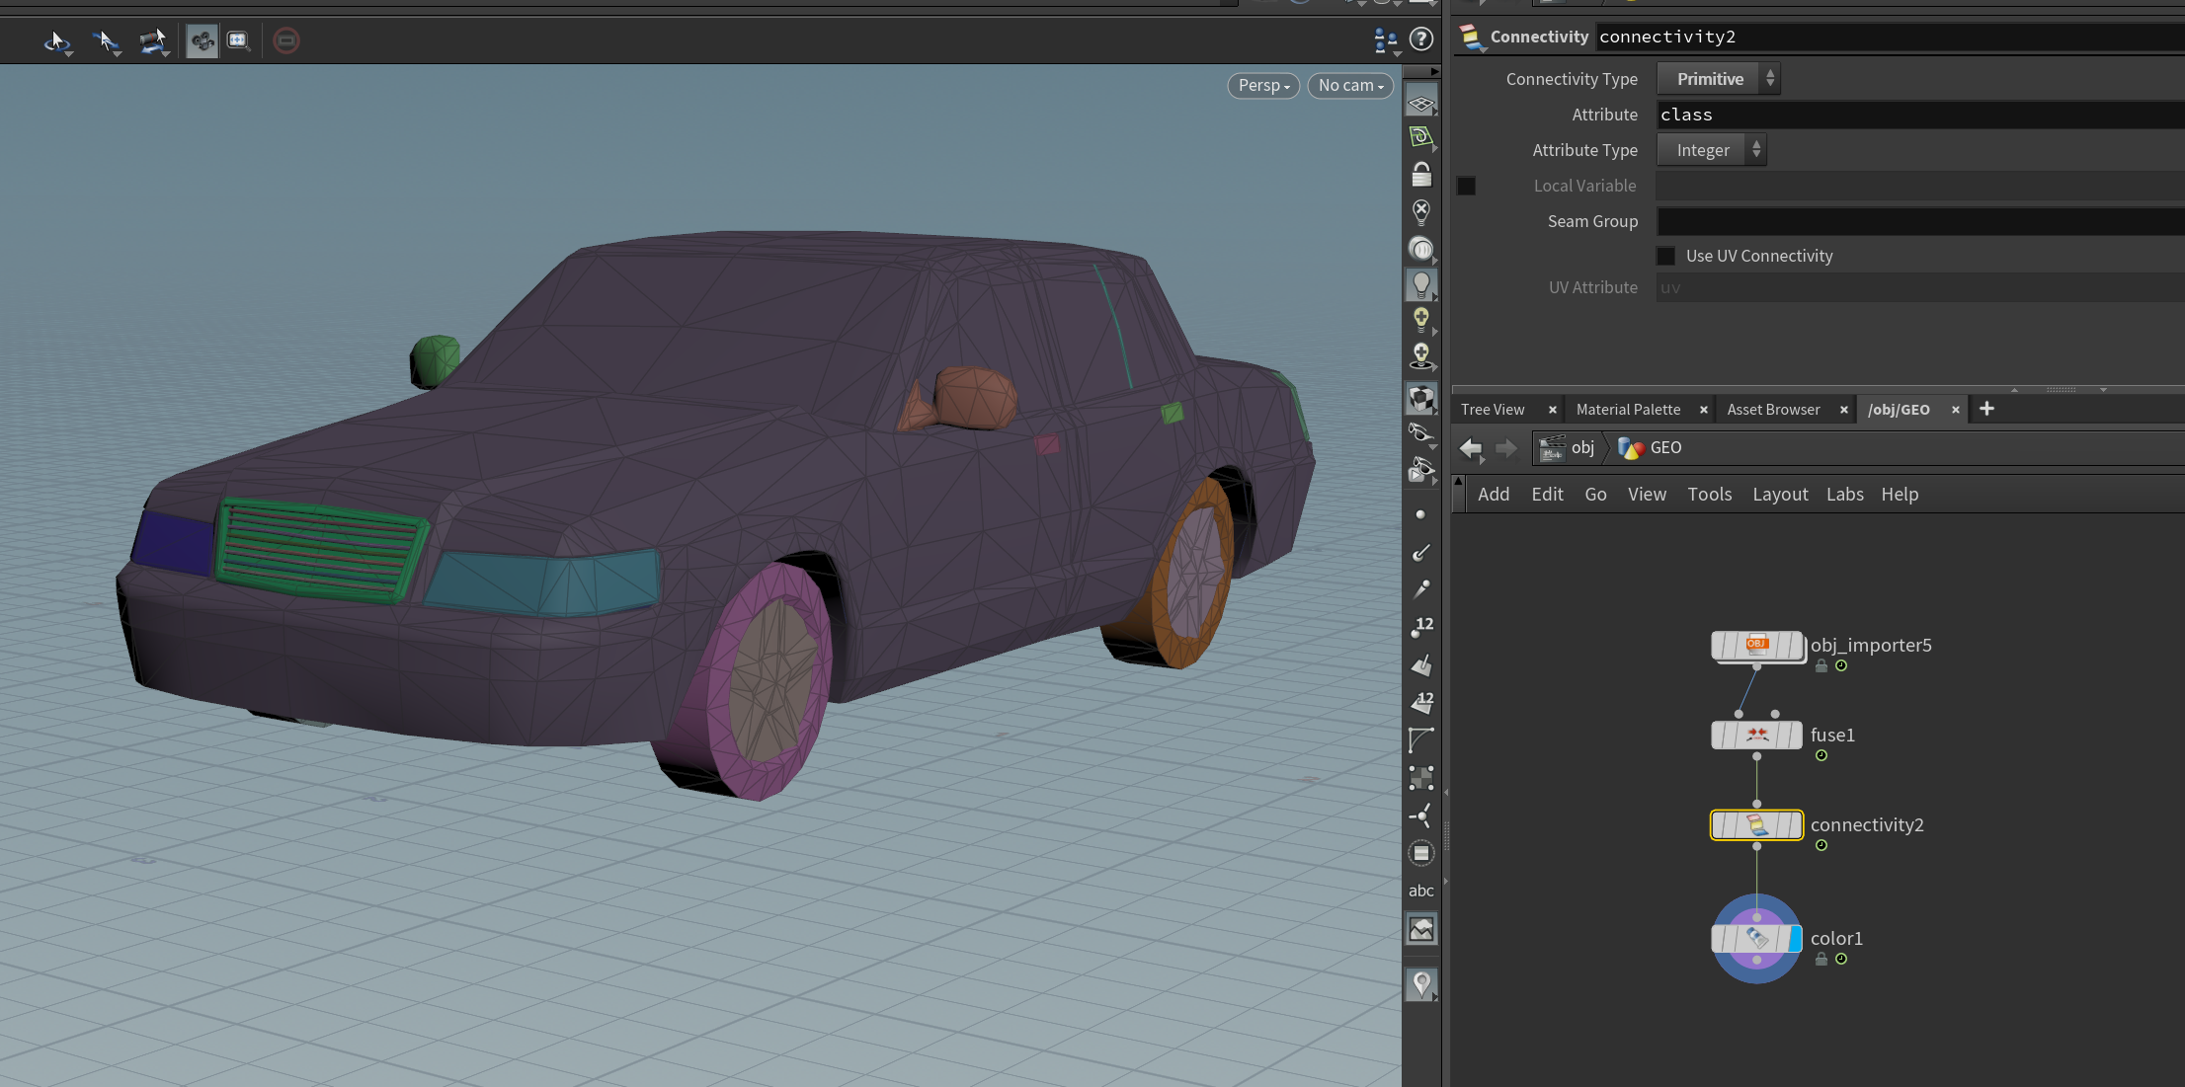Open the Labs menu in network editor
The image size is (2185, 1087).
(x=1844, y=495)
